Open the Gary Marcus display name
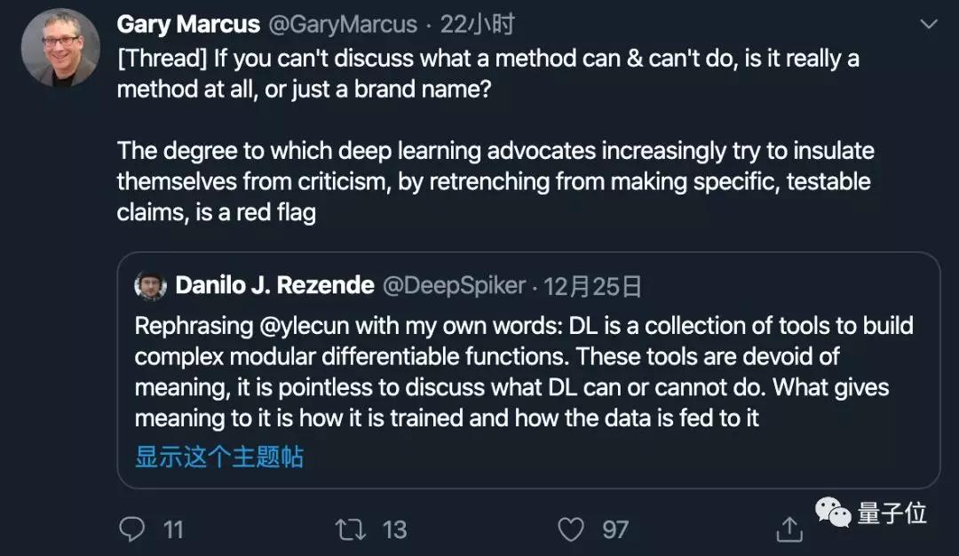Image resolution: width=959 pixels, height=556 pixels. click(188, 25)
